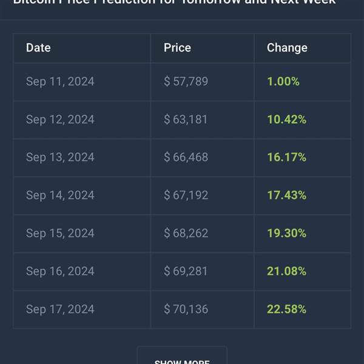Image resolution: width=364 pixels, height=364 pixels.
Task: Click the SHOW MORE button
Action: click(182, 355)
